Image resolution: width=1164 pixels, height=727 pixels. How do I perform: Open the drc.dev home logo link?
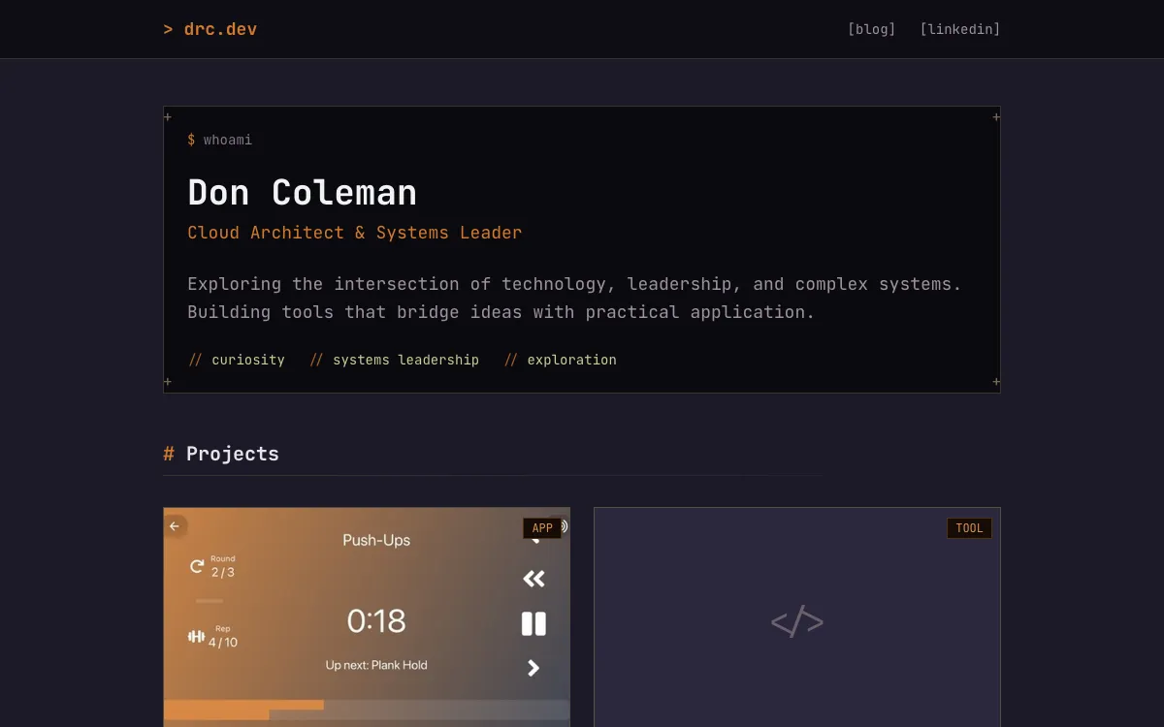point(210,29)
